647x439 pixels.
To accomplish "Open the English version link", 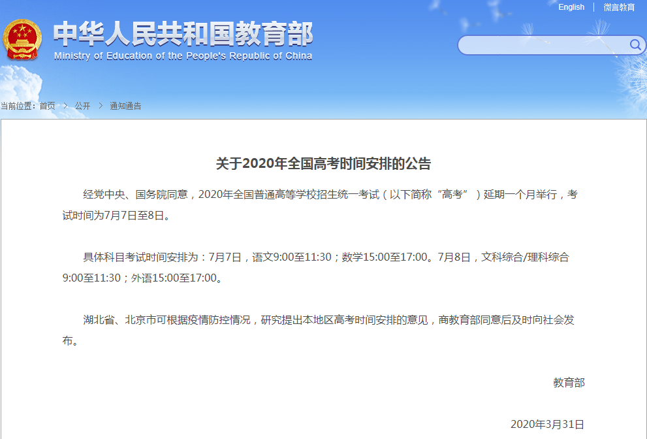I will [x=571, y=7].
